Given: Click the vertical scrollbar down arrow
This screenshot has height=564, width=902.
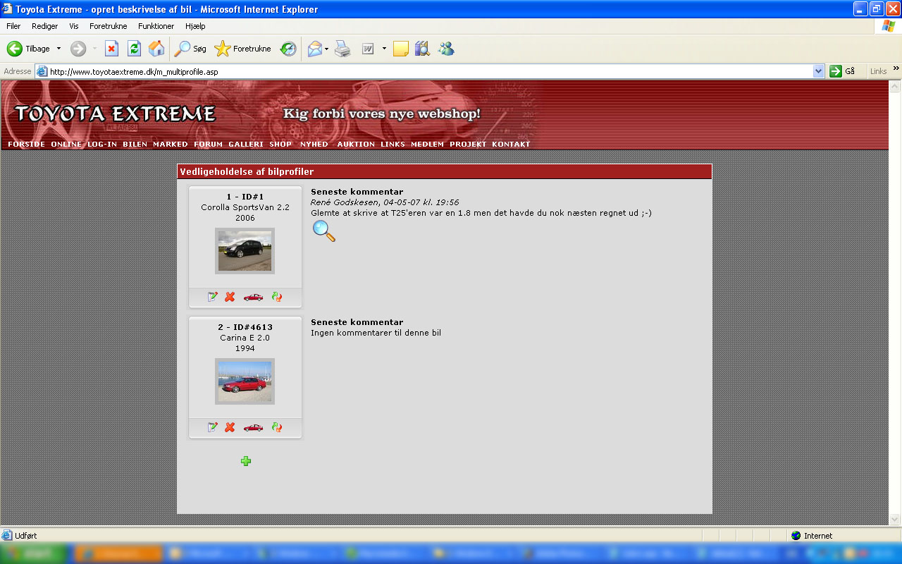Looking at the screenshot, I should pyautogui.click(x=895, y=520).
